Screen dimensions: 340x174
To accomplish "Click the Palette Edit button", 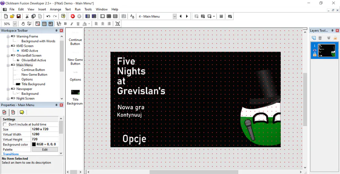I will (x=45, y=150).
